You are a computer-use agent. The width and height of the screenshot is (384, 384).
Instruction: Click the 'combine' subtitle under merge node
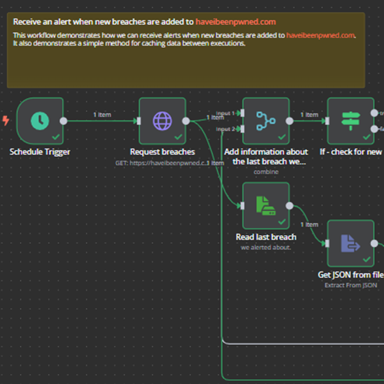point(266,172)
